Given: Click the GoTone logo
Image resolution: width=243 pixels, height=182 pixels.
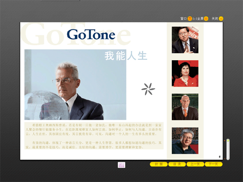Looking at the screenshot, I should click(x=91, y=34).
